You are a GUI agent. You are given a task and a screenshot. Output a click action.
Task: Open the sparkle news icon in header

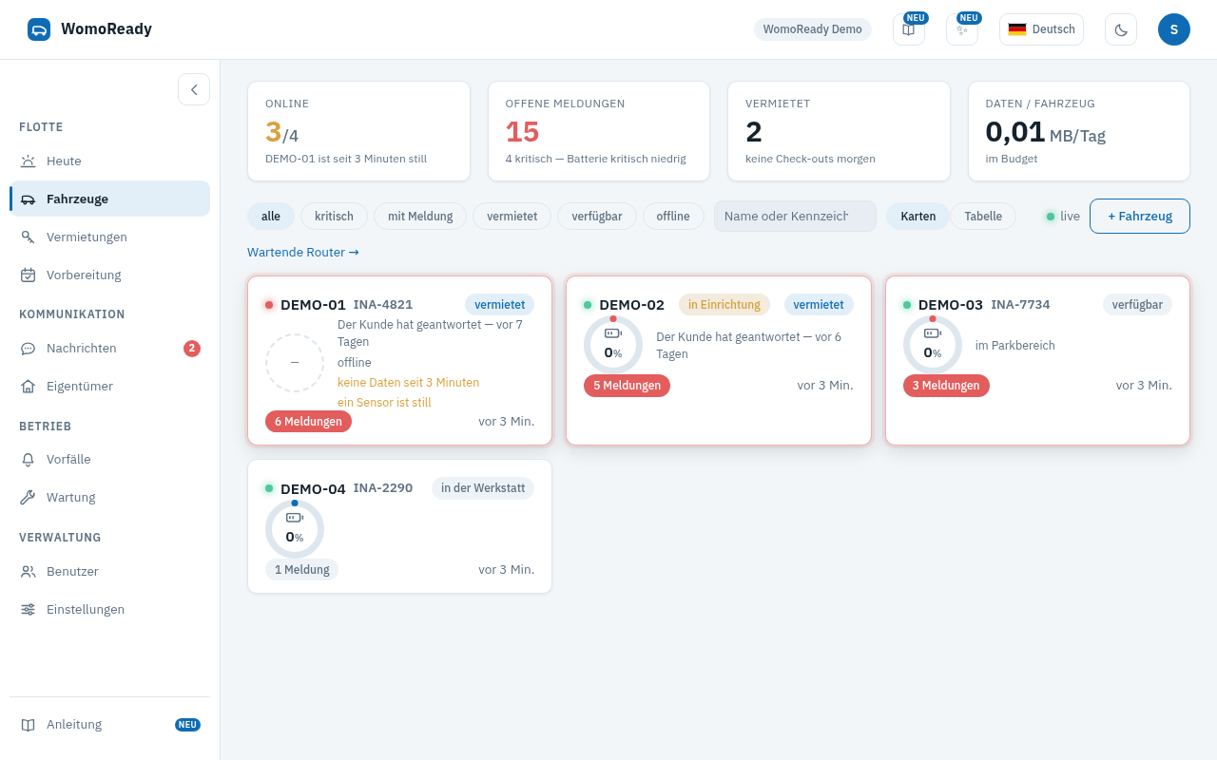(x=962, y=29)
